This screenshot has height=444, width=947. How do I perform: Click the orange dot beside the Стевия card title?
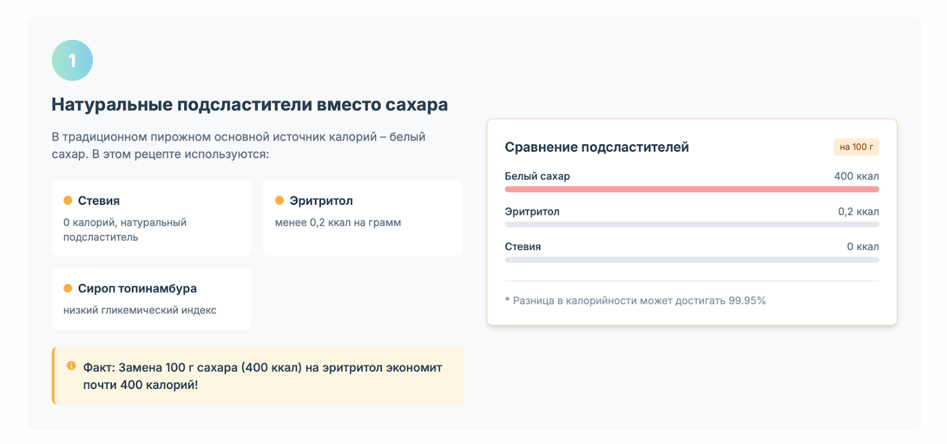click(68, 201)
